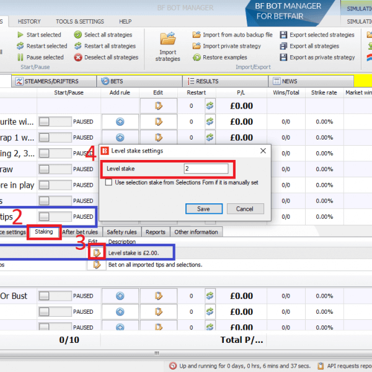Screen dimensions: 372x372
Task: Edit the 'rap 1 w...' strategy
Action: pyautogui.click(x=159, y=138)
